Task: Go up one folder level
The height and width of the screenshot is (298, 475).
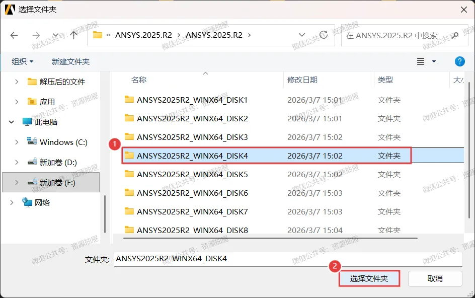Action: point(73,35)
